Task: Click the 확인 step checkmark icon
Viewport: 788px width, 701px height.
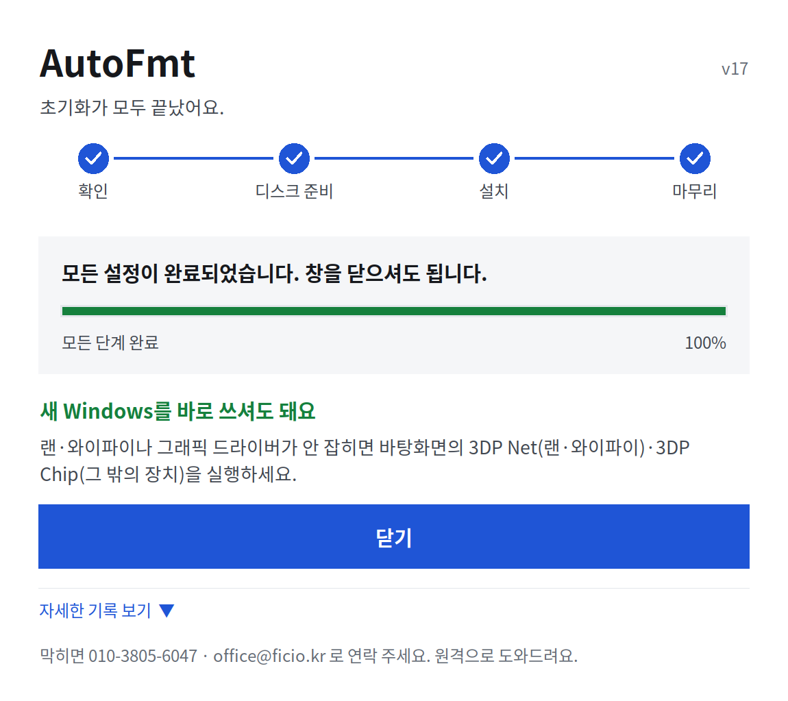Action: [x=93, y=158]
